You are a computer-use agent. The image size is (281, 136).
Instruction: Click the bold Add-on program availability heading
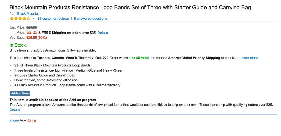tap(53, 100)
